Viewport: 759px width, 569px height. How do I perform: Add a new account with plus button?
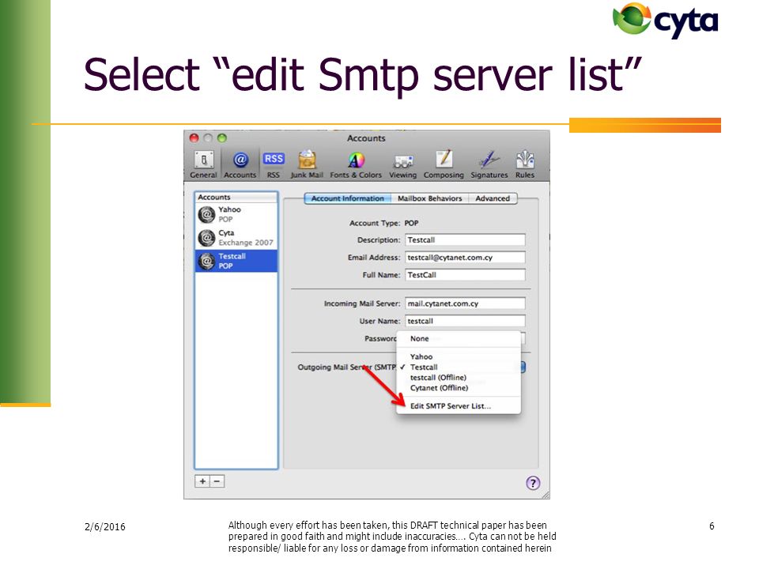coord(202,481)
